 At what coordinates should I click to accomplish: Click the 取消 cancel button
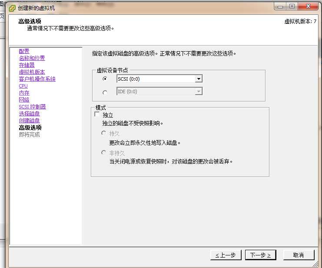pyautogui.click(x=299, y=255)
